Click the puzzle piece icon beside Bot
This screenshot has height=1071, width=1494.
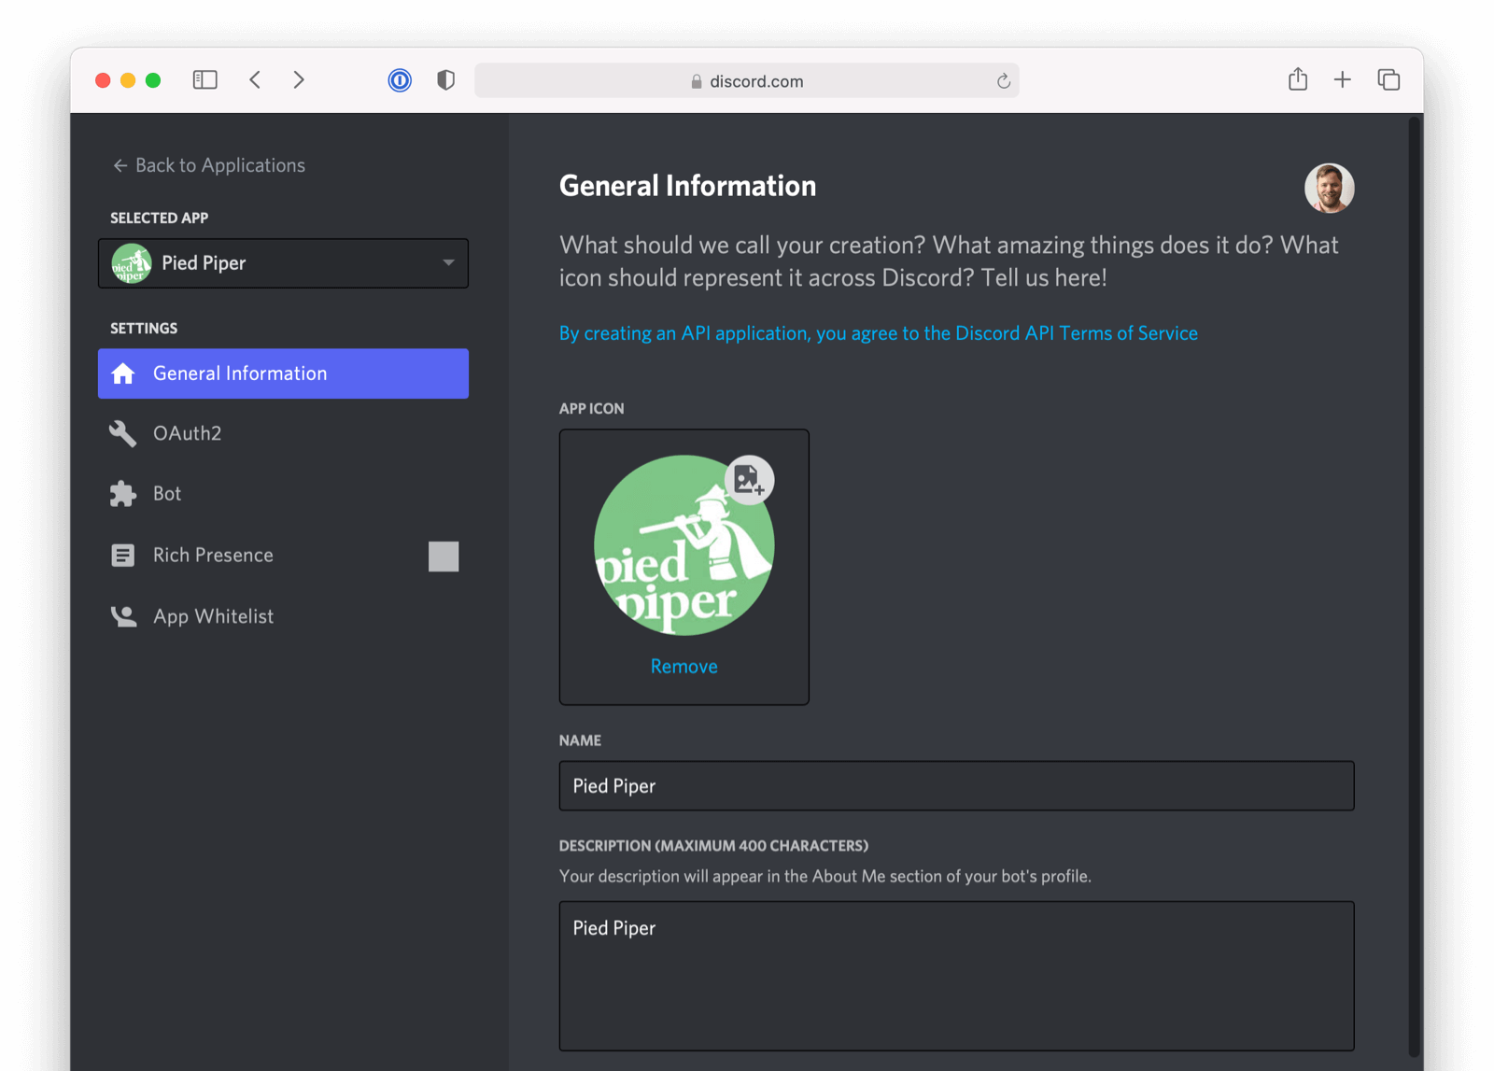click(x=123, y=494)
